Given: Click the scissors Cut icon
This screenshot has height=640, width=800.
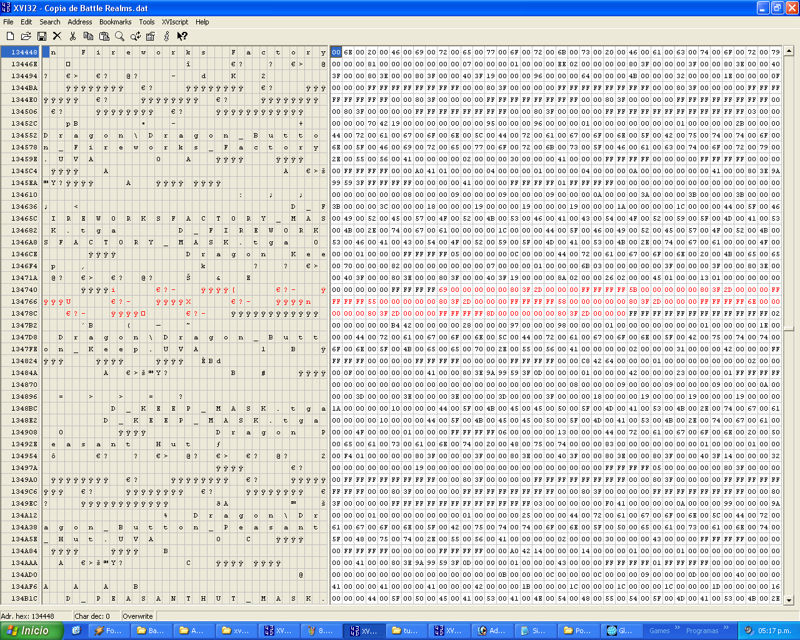Looking at the screenshot, I should pos(72,36).
